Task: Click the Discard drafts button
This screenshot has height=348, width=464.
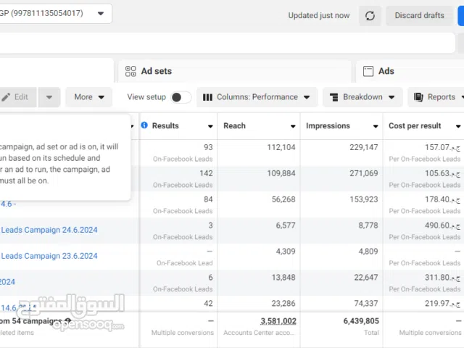Action: [419, 15]
